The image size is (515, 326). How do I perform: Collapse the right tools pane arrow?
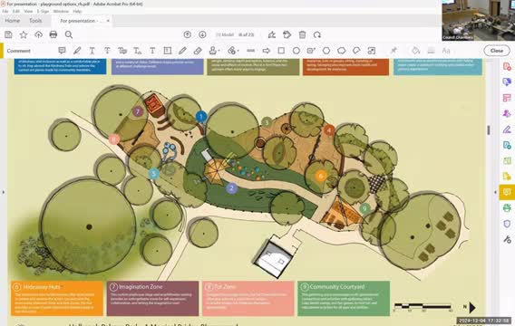point(496,192)
